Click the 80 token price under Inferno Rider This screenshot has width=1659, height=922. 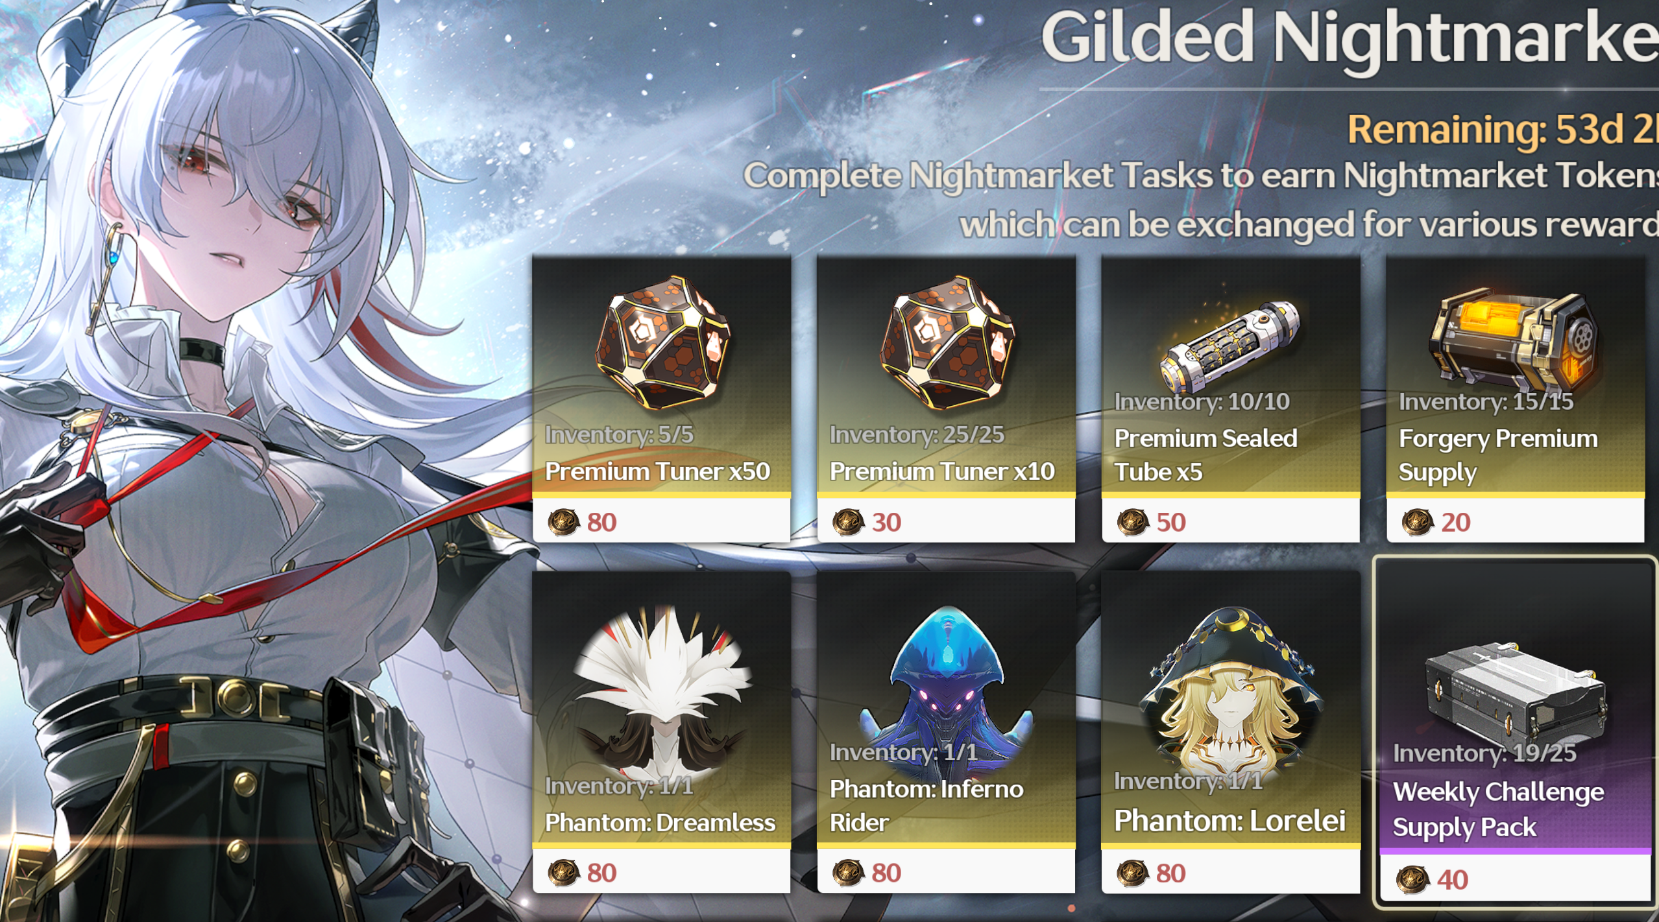(886, 873)
